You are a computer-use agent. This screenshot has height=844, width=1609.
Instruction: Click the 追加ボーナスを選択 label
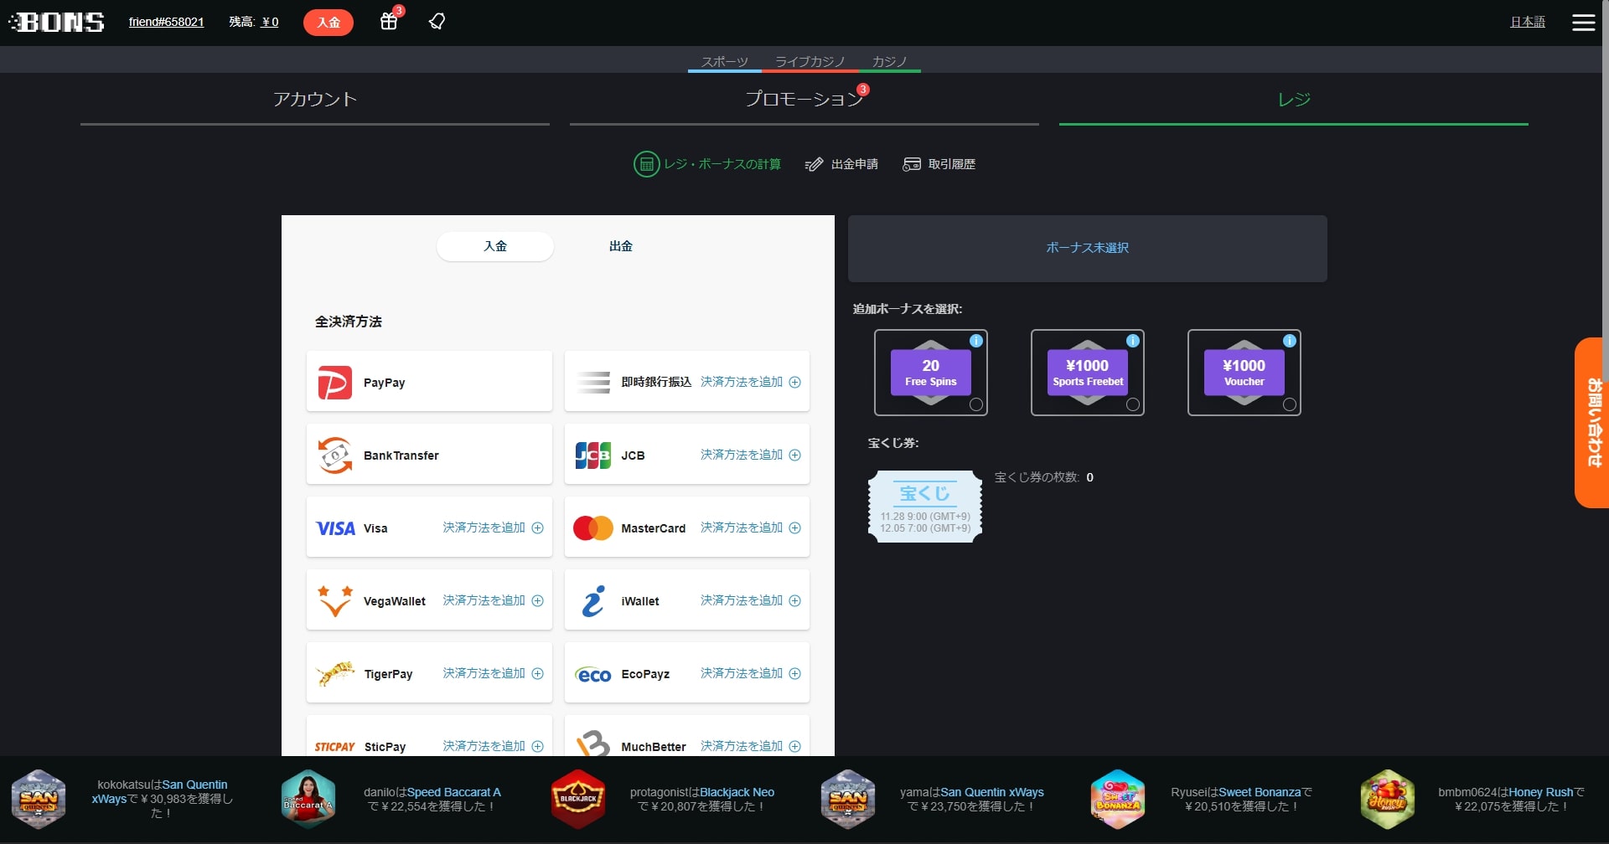908,309
